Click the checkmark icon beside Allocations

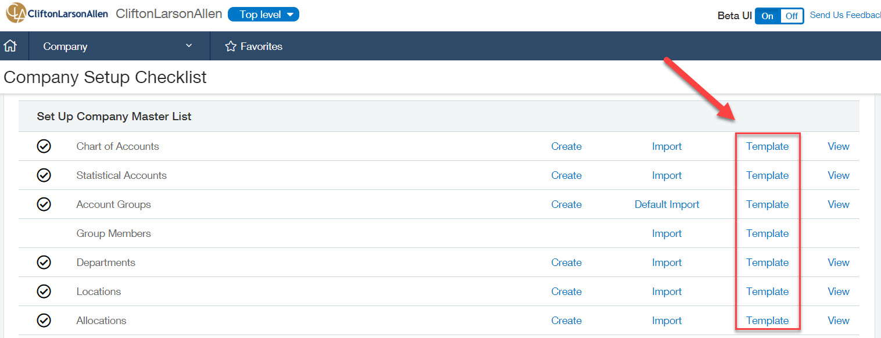click(44, 321)
